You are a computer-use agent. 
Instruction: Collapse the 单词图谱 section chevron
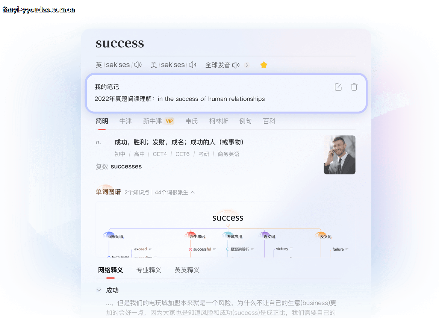[x=192, y=192]
